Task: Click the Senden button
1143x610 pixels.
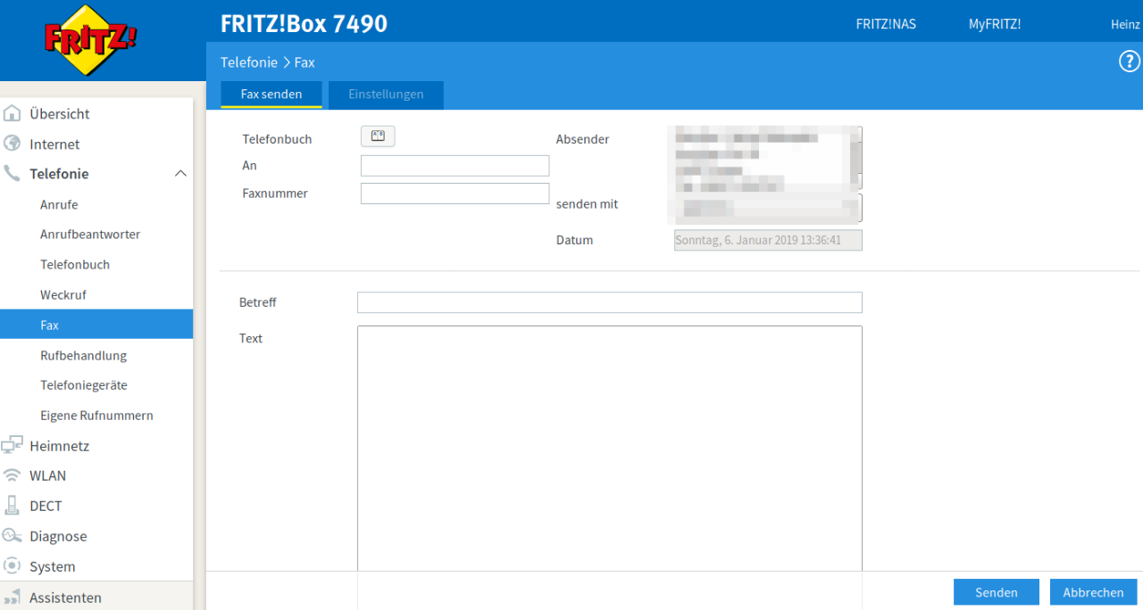Action: [997, 592]
